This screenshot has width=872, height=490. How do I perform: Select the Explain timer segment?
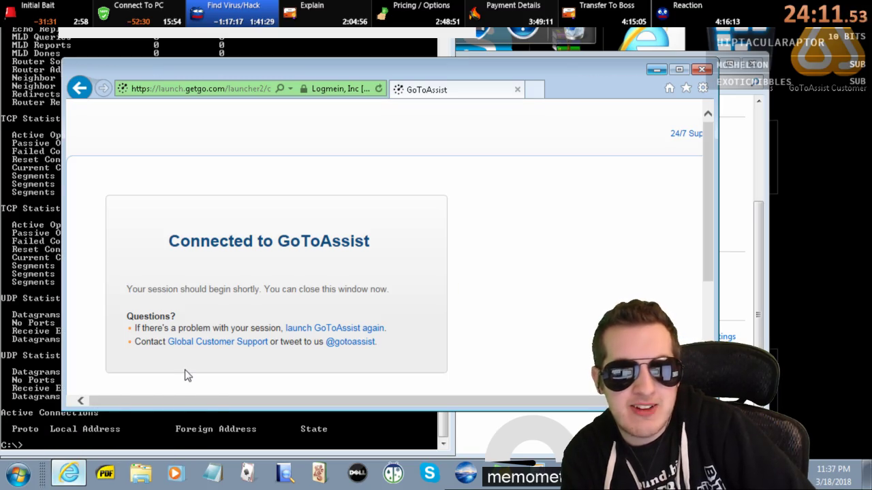[325, 14]
